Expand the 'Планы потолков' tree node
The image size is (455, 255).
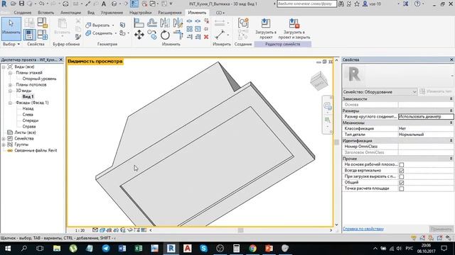(x=10, y=85)
